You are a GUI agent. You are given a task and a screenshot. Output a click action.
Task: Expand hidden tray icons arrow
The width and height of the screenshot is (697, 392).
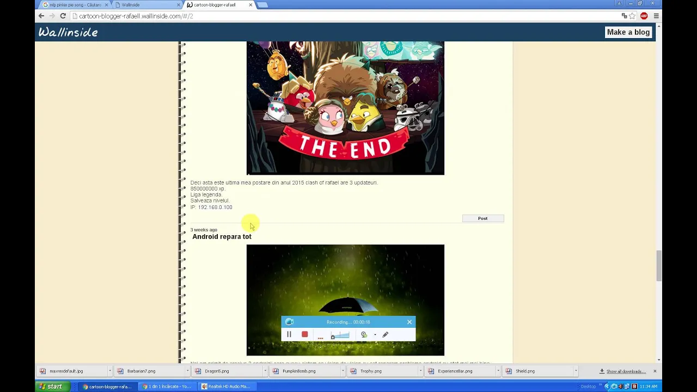(x=607, y=387)
